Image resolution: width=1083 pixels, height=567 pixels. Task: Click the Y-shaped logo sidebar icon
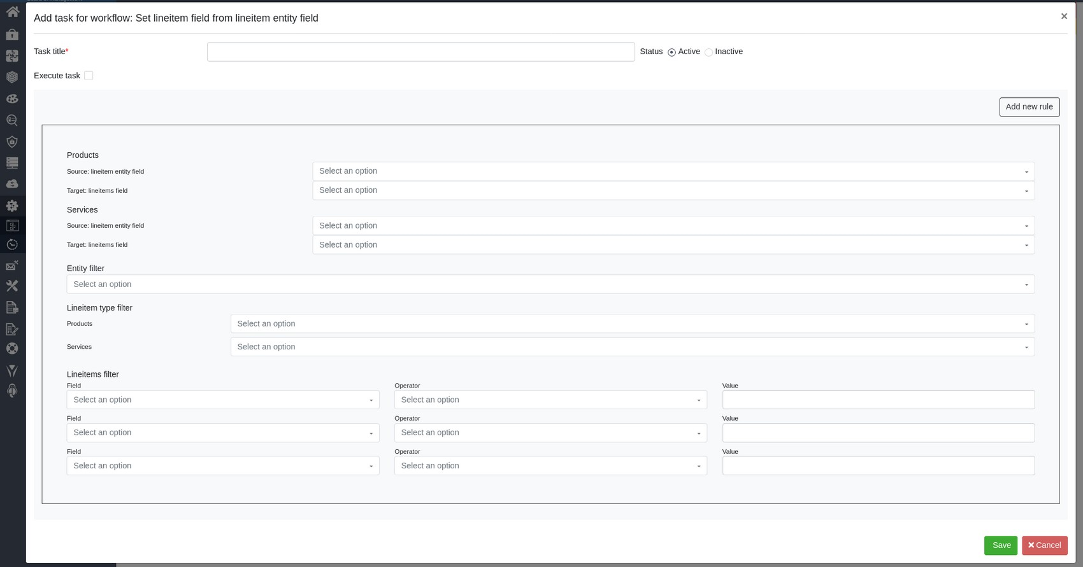[x=12, y=370]
